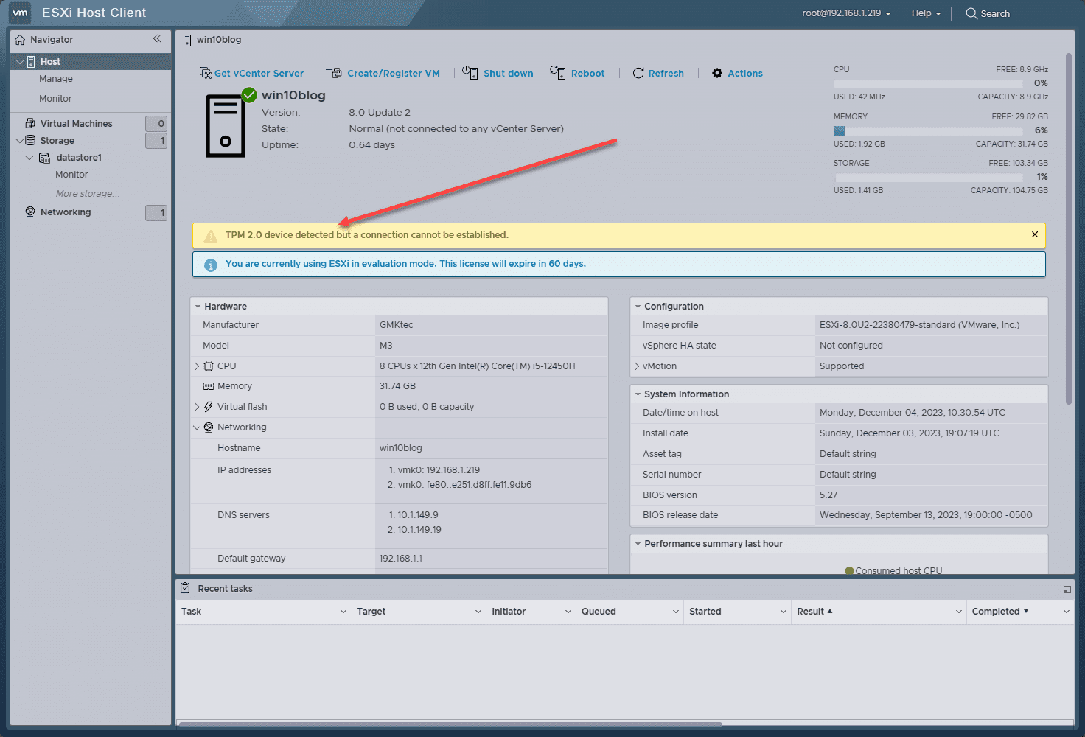
Task: Click the Networking icon in the Hardware list
Action: click(209, 427)
